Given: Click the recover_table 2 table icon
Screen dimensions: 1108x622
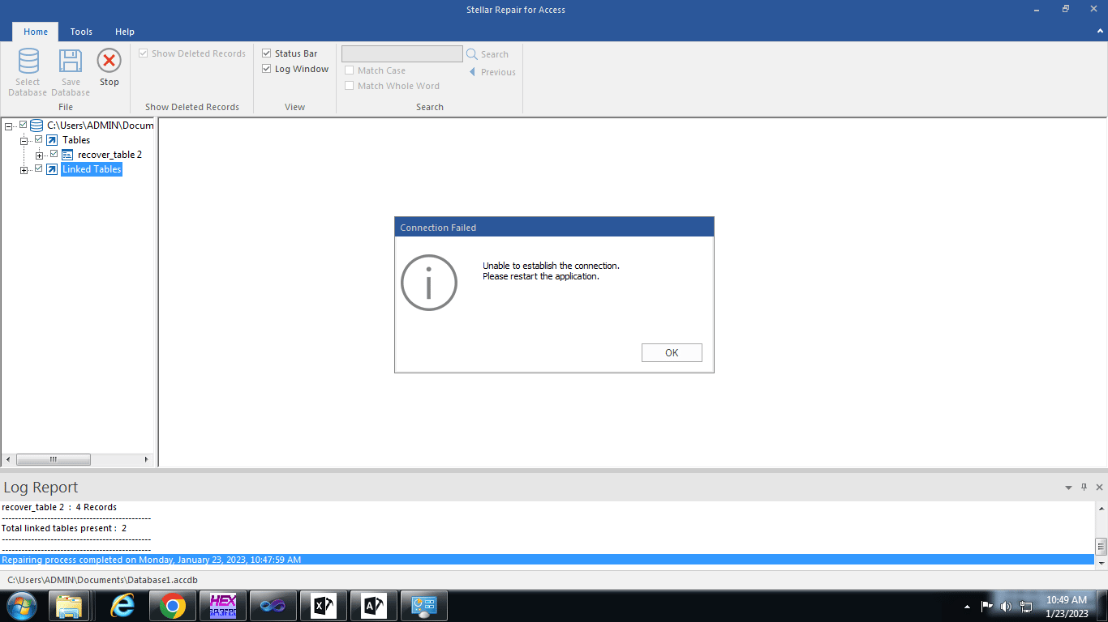Looking at the screenshot, I should coord(67,155).
